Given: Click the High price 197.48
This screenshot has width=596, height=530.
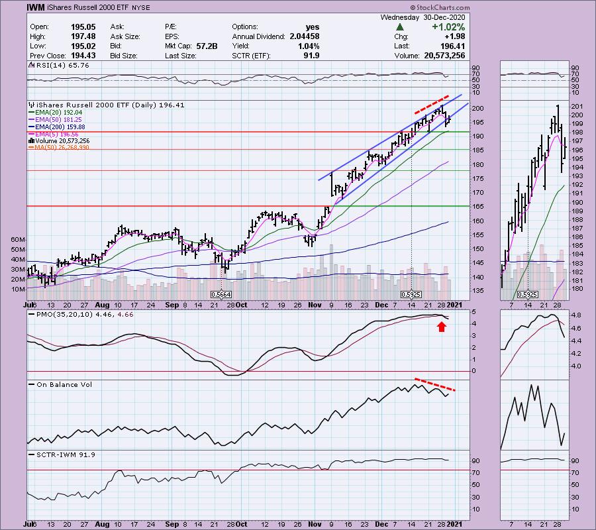Looking at the screenshot, I should tap(83, 36).
